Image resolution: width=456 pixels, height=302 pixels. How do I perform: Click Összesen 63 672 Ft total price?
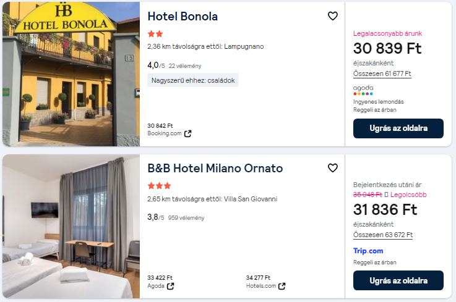[383, 235]
